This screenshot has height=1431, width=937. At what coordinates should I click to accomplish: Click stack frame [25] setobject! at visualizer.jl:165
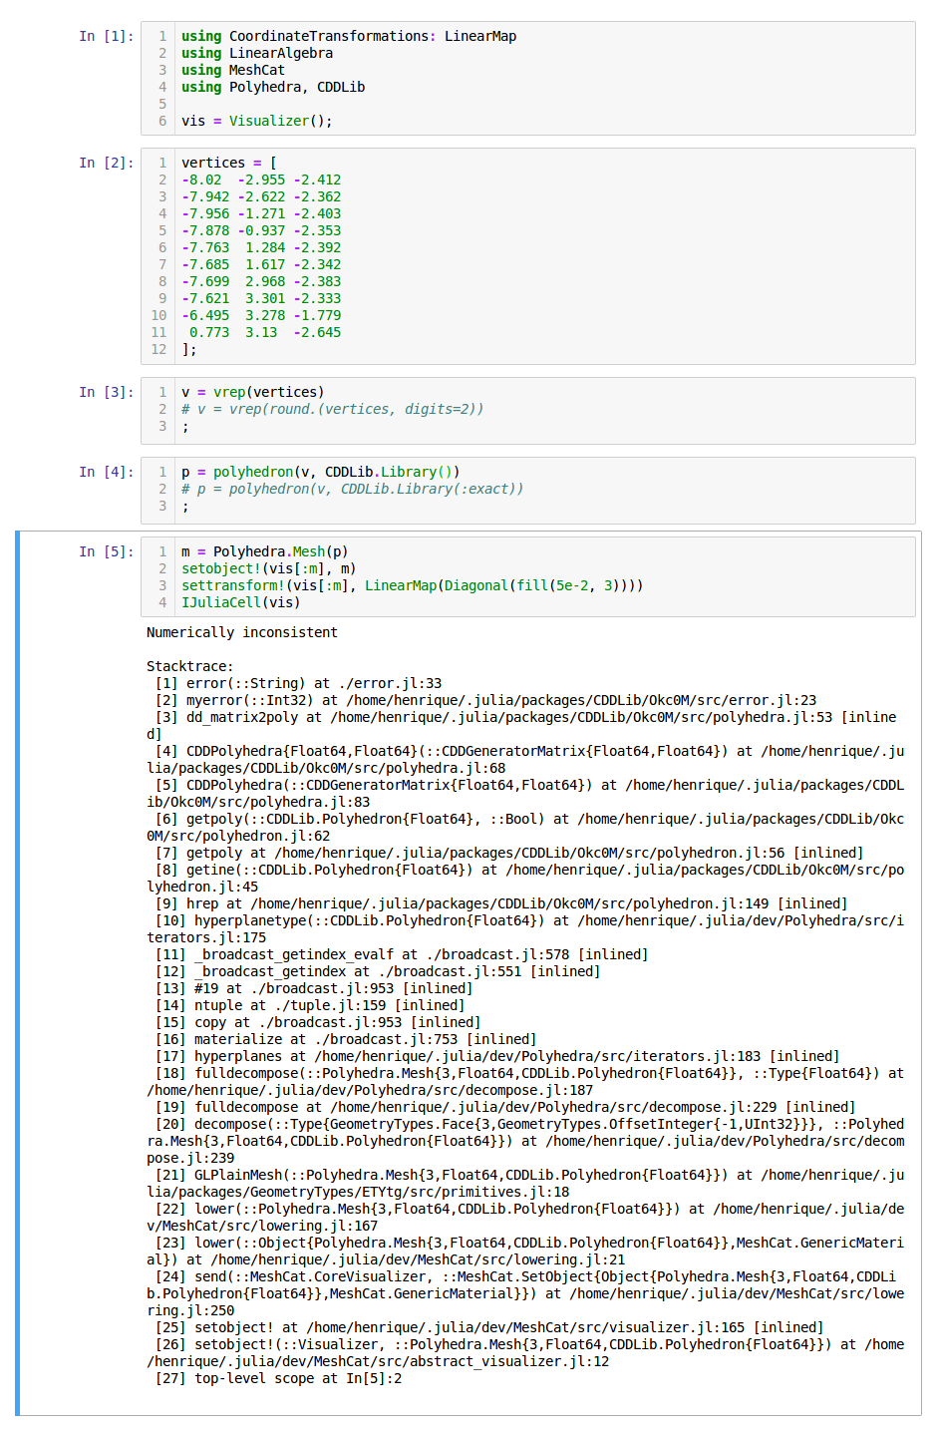point(489,1327)
